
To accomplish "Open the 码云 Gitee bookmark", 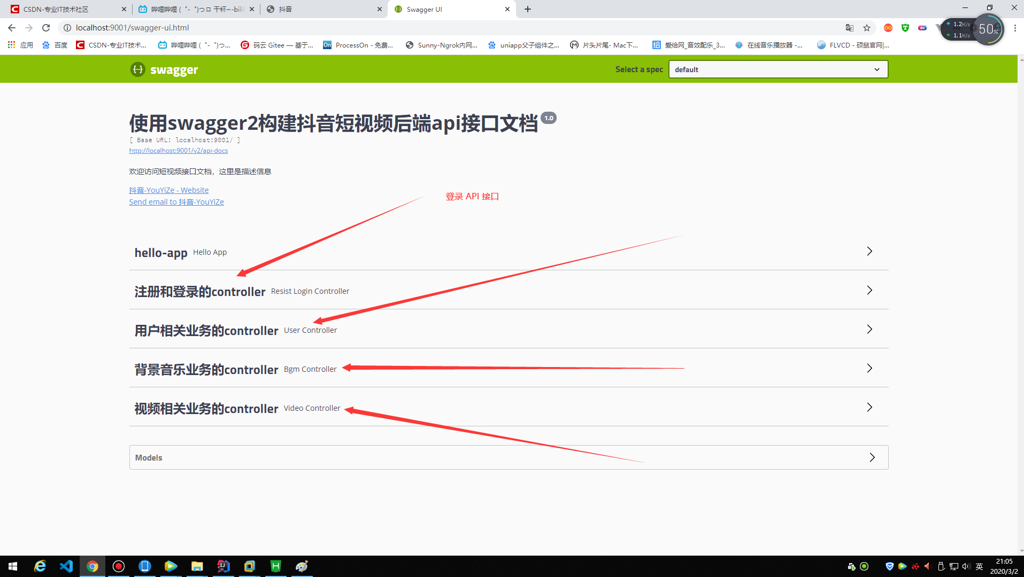I will tap(278, 45).
